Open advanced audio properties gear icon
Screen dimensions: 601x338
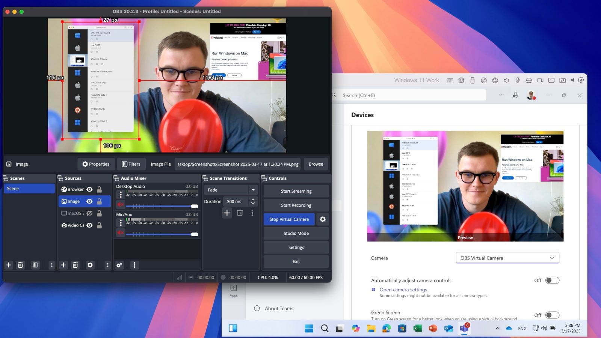[x=119, y=265]
